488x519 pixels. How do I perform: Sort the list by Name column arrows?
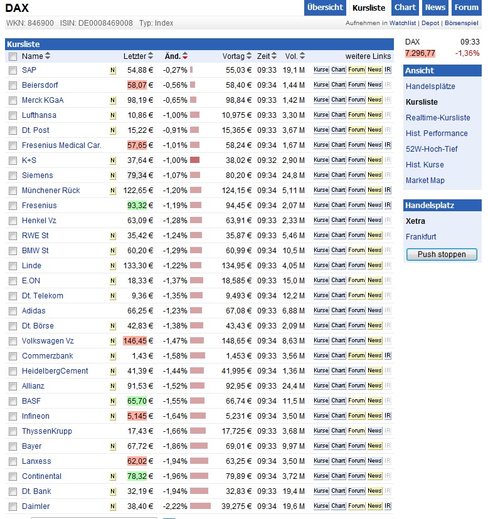point(48,56)
